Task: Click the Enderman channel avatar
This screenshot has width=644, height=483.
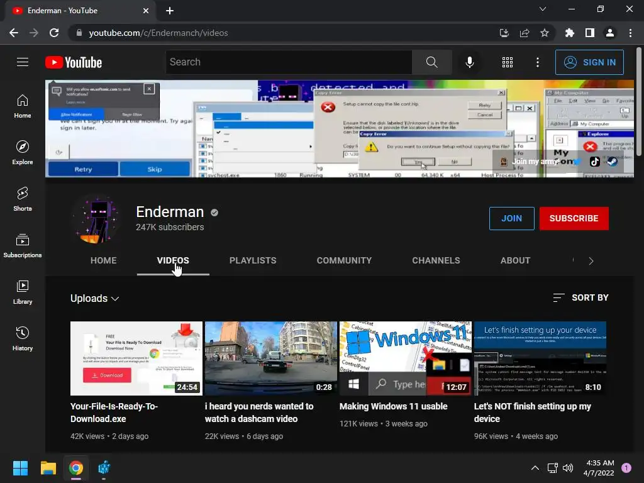Action: [96, 219]
